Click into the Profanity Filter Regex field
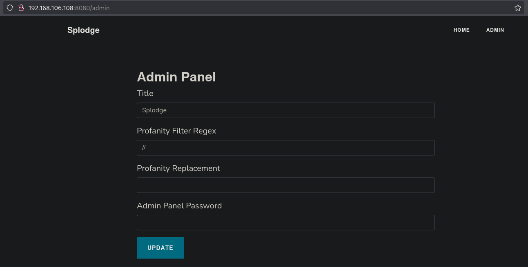The height and width of the screenshot is (267, 528). tap(285, 148)
